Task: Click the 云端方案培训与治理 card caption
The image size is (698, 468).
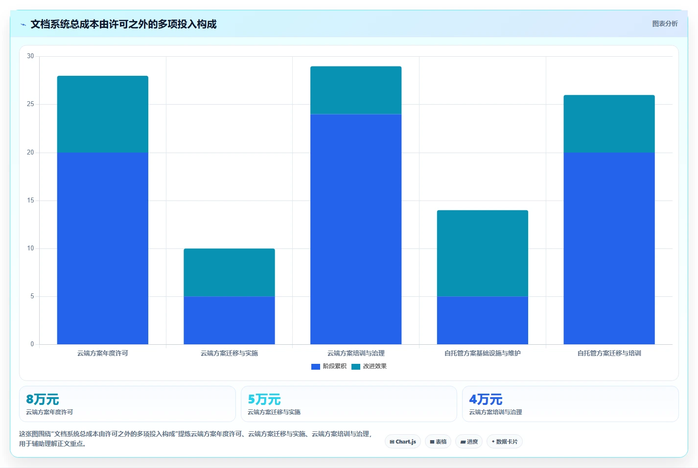Action: coord(495,412)
